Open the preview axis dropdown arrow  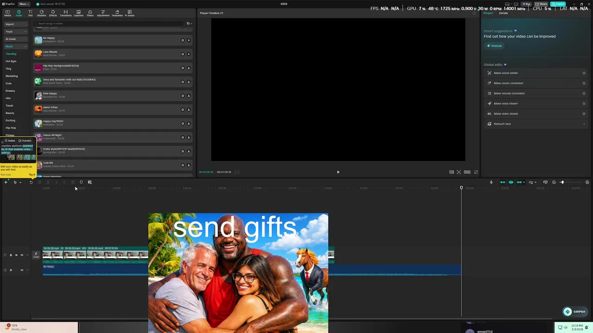[536, 182]
